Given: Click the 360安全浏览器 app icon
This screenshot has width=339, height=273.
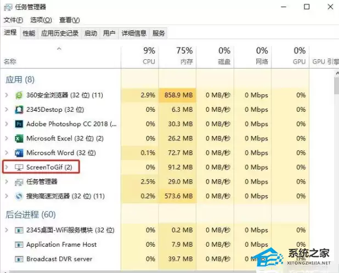Looking at the screenshot, I should coord(19,95).
